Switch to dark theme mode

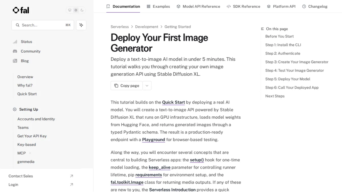click(82, 10)
